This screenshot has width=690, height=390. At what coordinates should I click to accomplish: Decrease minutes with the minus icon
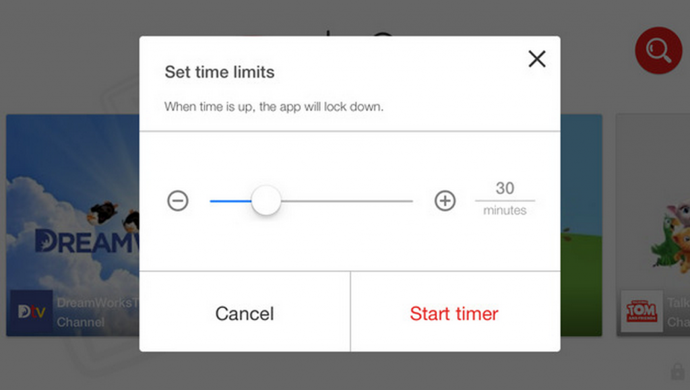pyautogui.click(x=178, y=201)
